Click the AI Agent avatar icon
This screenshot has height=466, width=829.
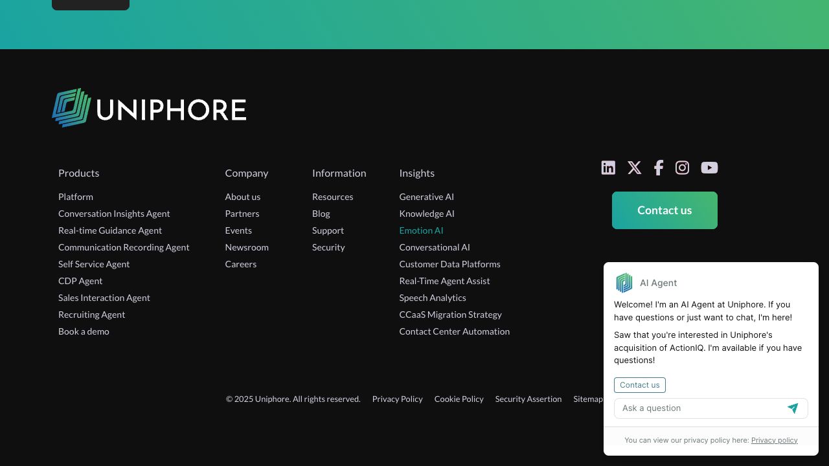(624, 283)
